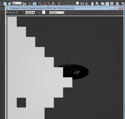Clear the rendered frame window
Image resolution: width=125 pixels, height=119 pixels.
pos(20,12)
